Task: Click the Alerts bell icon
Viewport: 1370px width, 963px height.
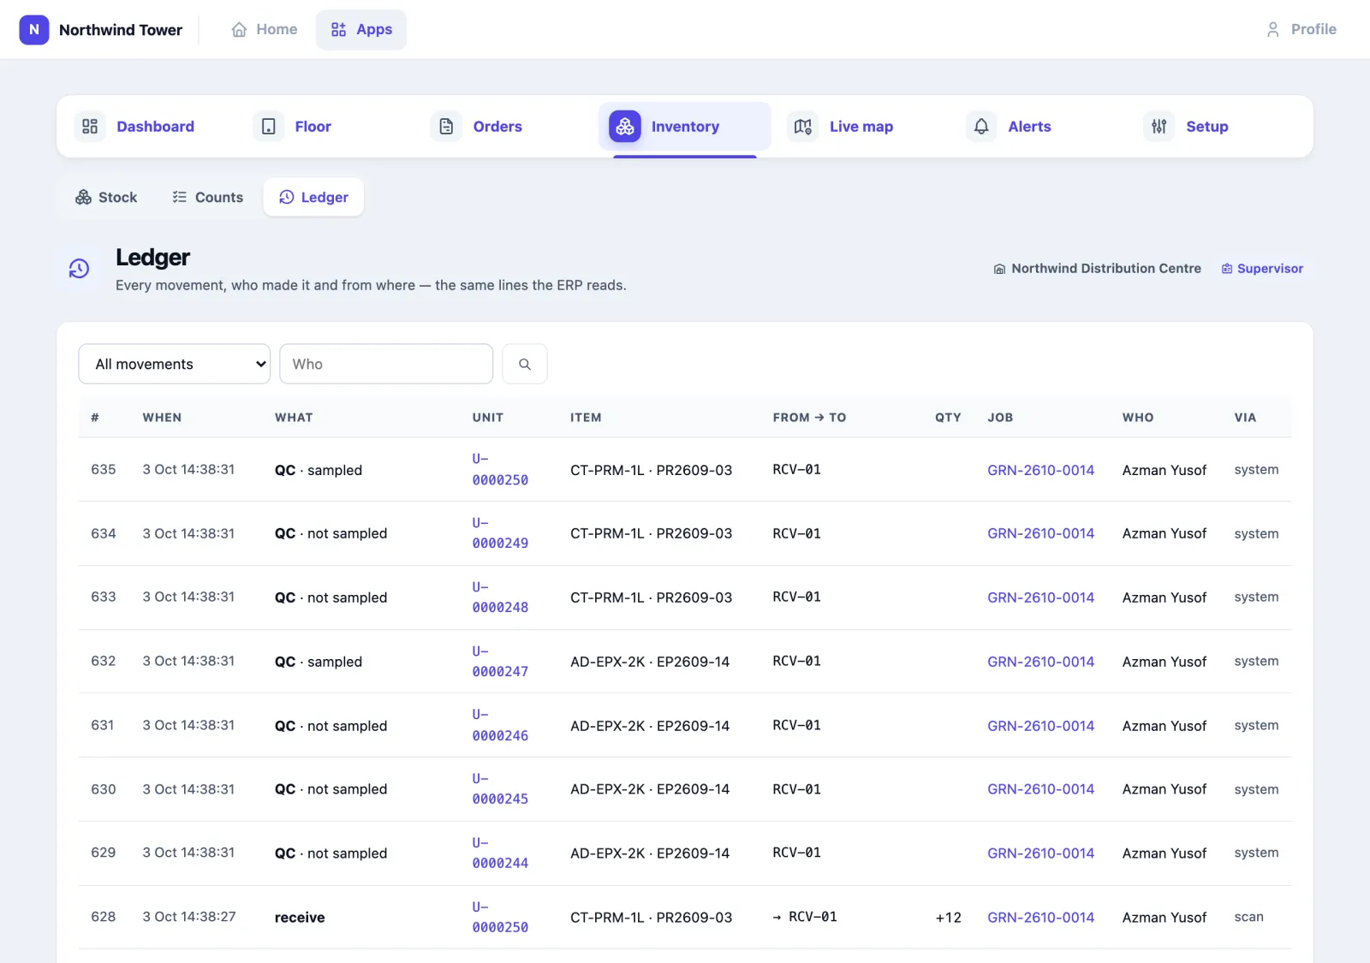Action: point(981,127)
